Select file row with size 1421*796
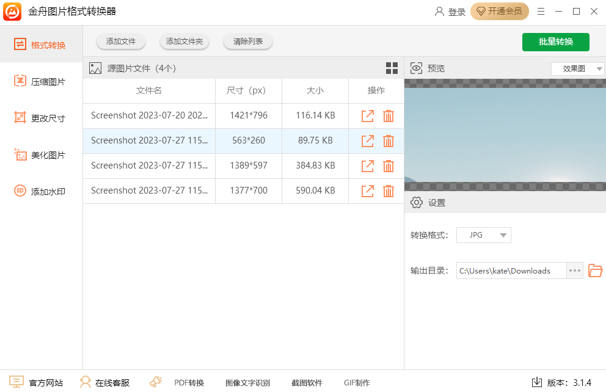606x392 pixels. click(x=243, y=115)
